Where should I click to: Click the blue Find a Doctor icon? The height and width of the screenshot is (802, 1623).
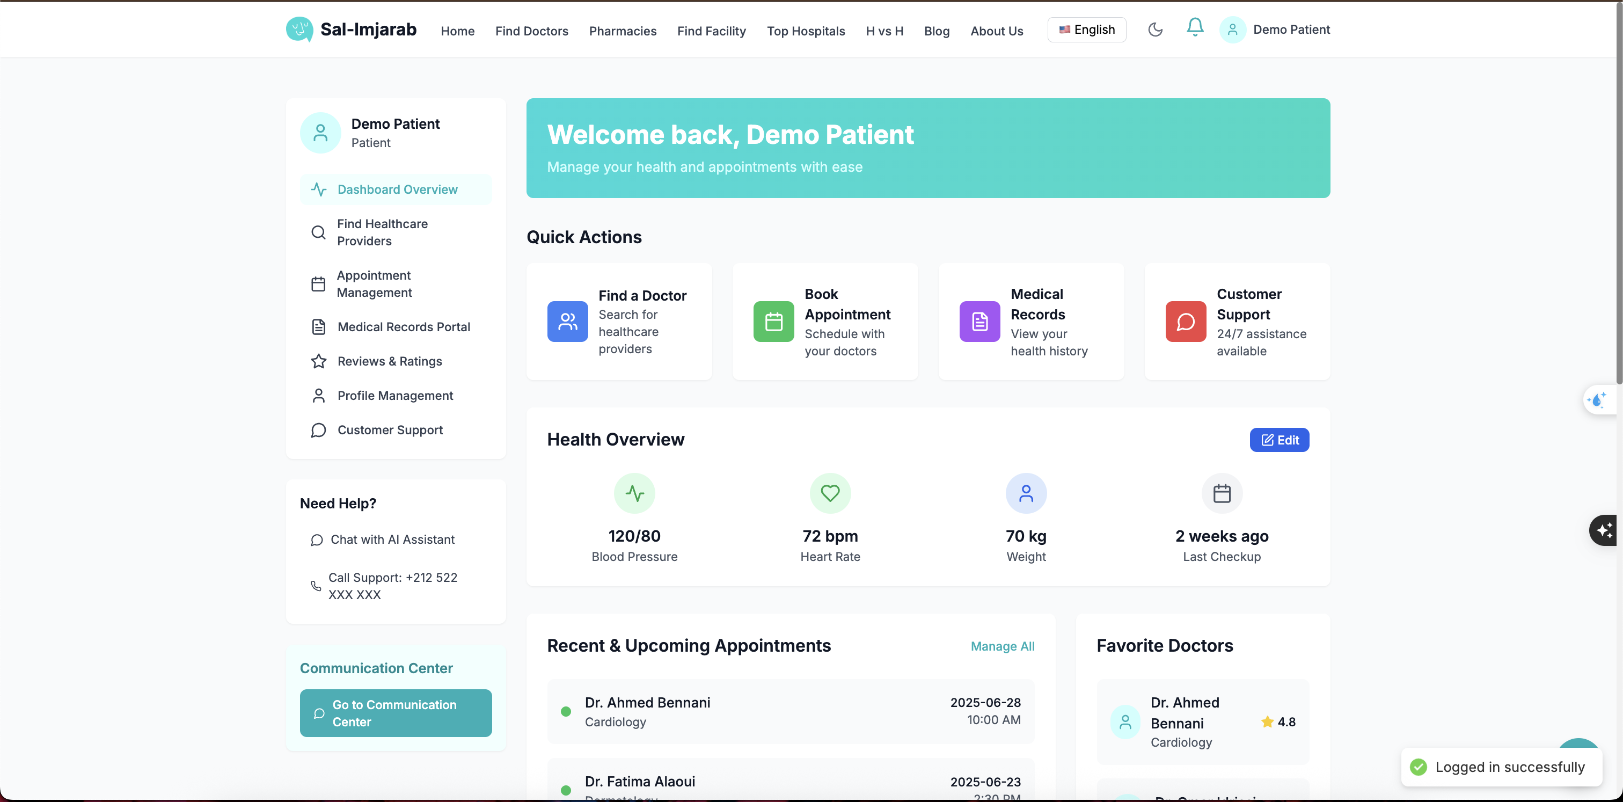(x=567, y=322)
